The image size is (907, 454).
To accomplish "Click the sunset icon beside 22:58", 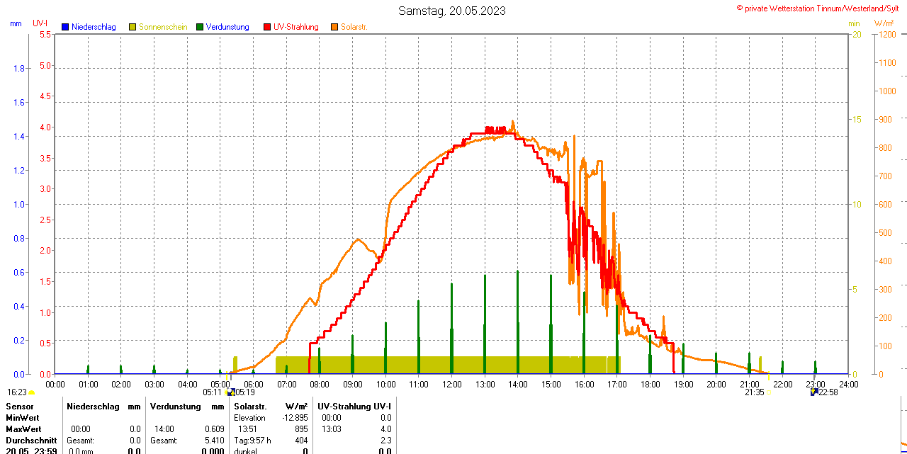I will point(814,392).
